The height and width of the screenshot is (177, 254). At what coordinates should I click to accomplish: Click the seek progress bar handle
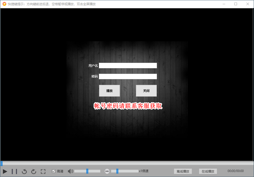2,163
